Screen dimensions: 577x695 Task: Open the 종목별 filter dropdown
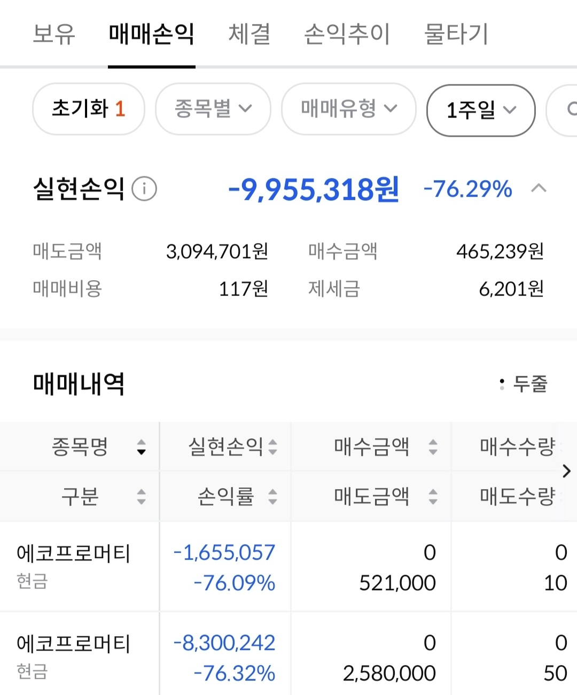click(213, 109)
